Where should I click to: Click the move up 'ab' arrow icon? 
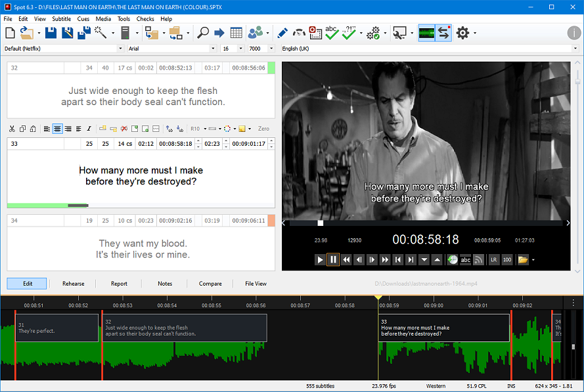169,129
